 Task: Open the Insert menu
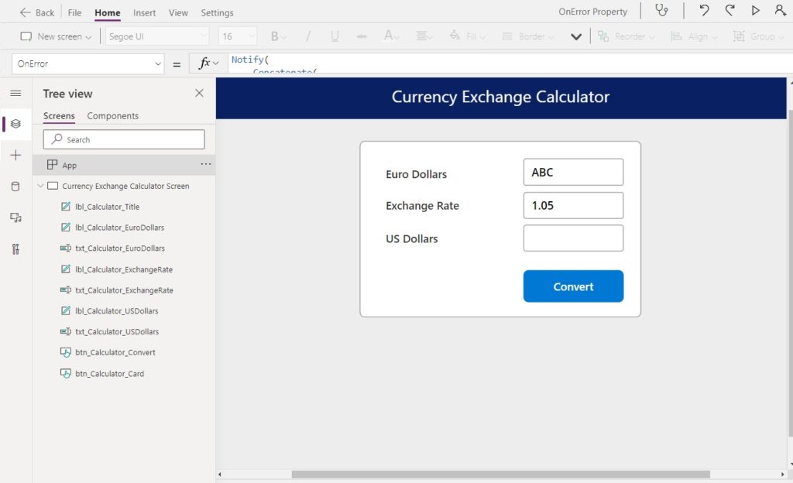144,12
